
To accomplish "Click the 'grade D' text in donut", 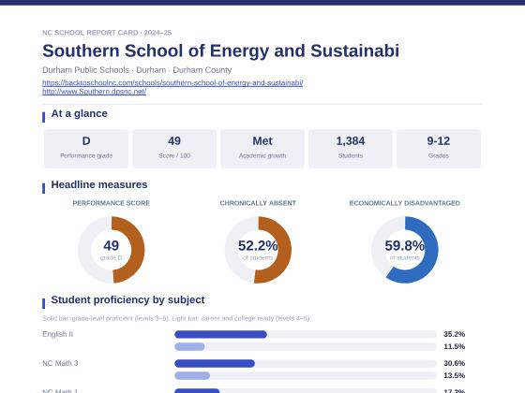I will tap(112, 257).
